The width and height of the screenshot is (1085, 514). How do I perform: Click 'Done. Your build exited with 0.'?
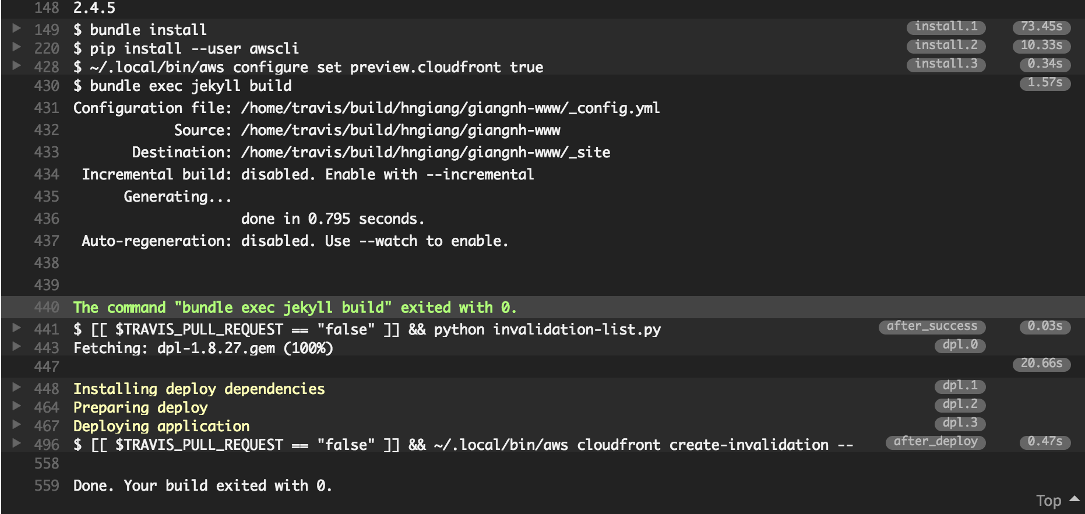click(x=202, y=485)
